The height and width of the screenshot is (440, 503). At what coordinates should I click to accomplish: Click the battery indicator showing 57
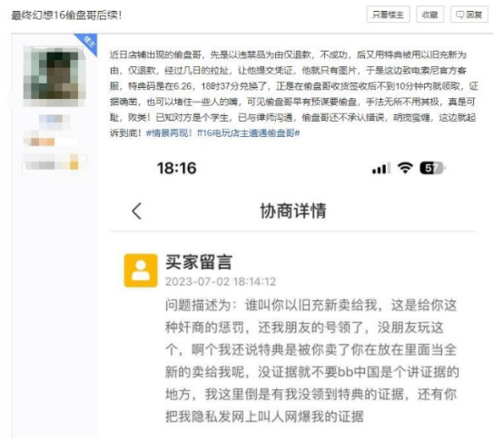click(x=432, y=168)
